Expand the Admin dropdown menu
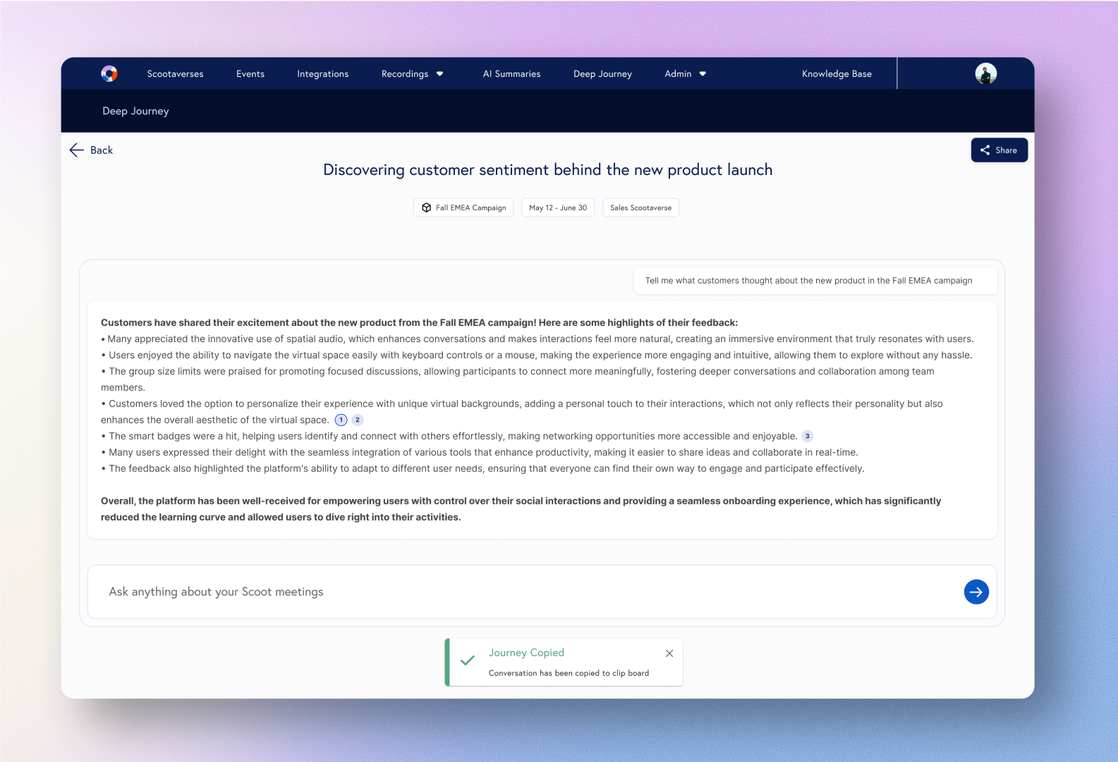1118x762 pixels. pos(686,73)
